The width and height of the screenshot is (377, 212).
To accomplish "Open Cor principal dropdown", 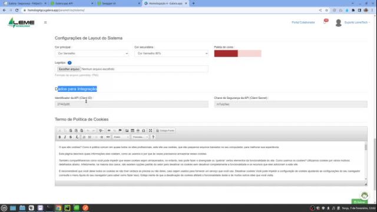I will point(92,54).
